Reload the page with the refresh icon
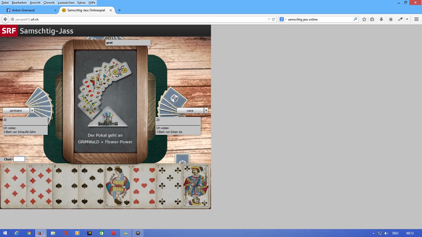This screenshot has width=422, height=237. point(274,19)
